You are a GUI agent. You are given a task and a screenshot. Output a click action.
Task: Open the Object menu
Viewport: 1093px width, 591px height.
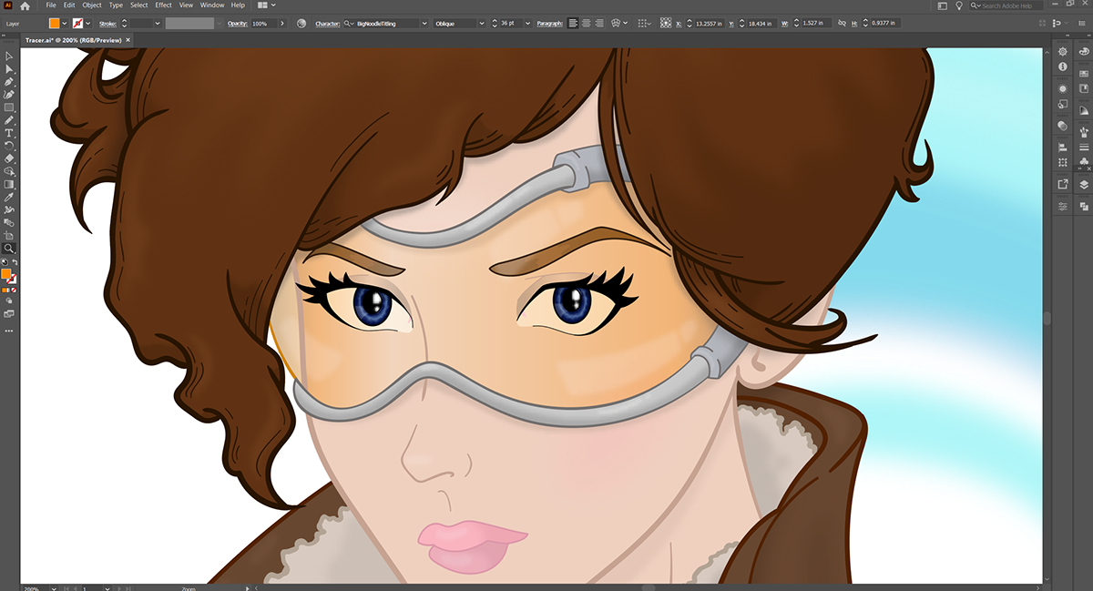click(92, 5)
